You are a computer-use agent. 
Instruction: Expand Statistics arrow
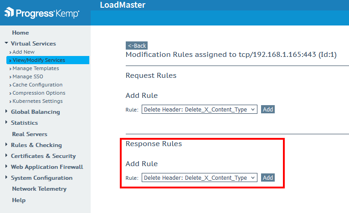coord(6,122)
